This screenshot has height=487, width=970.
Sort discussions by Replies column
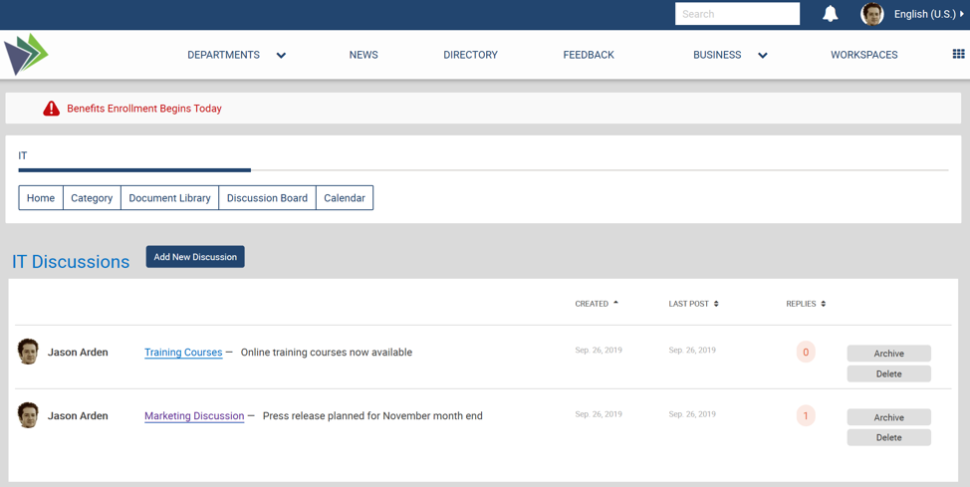[806, 304]
